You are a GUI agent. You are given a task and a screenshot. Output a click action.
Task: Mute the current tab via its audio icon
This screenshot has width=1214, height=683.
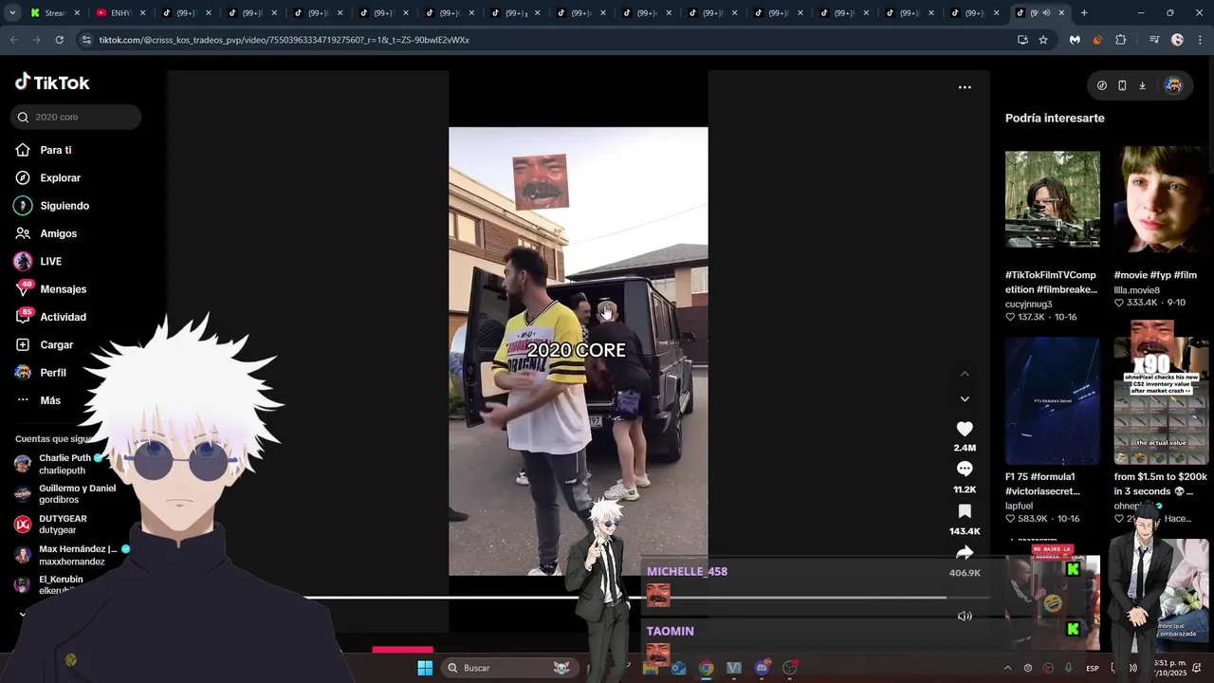point(1046,13)
